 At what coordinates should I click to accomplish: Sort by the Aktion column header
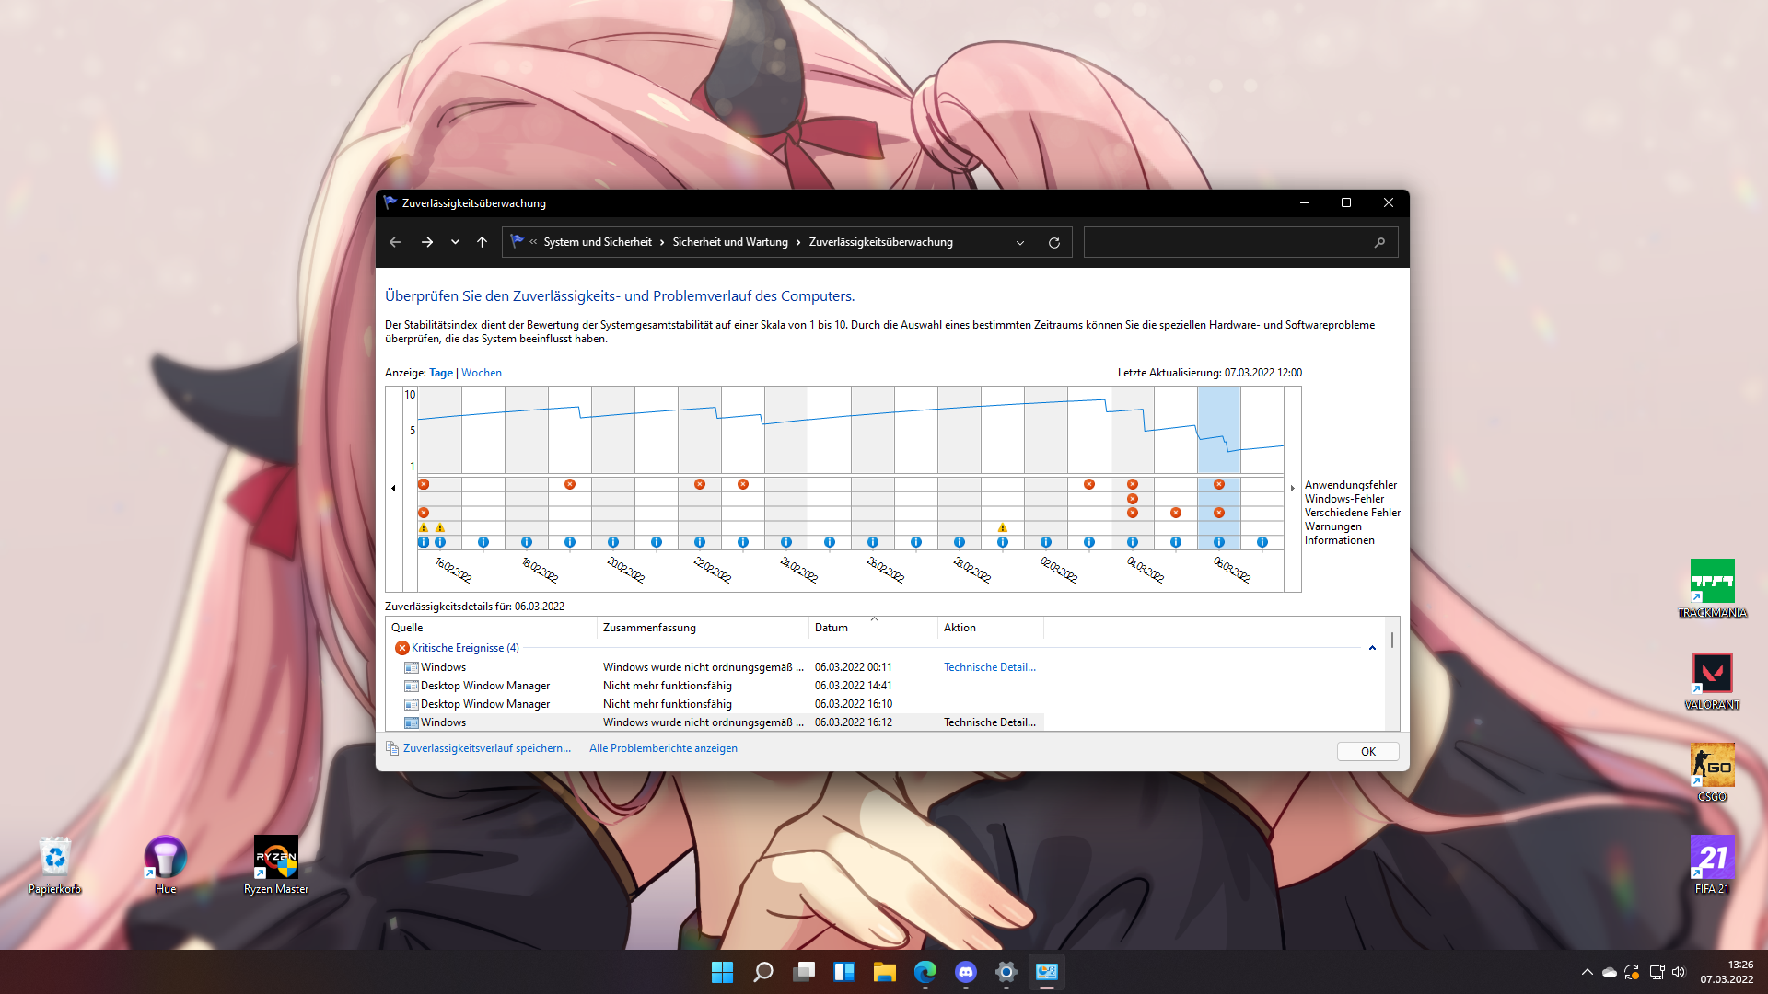point(991,628)
